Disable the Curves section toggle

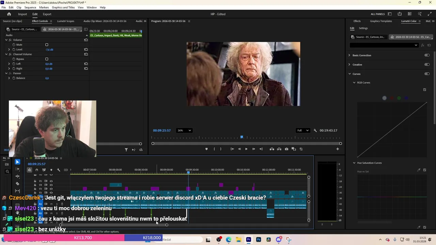[427, 74]
